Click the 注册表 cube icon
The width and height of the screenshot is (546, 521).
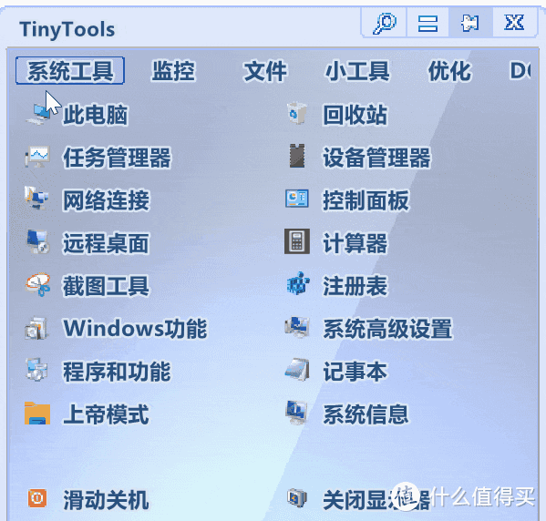click(298, 283)
